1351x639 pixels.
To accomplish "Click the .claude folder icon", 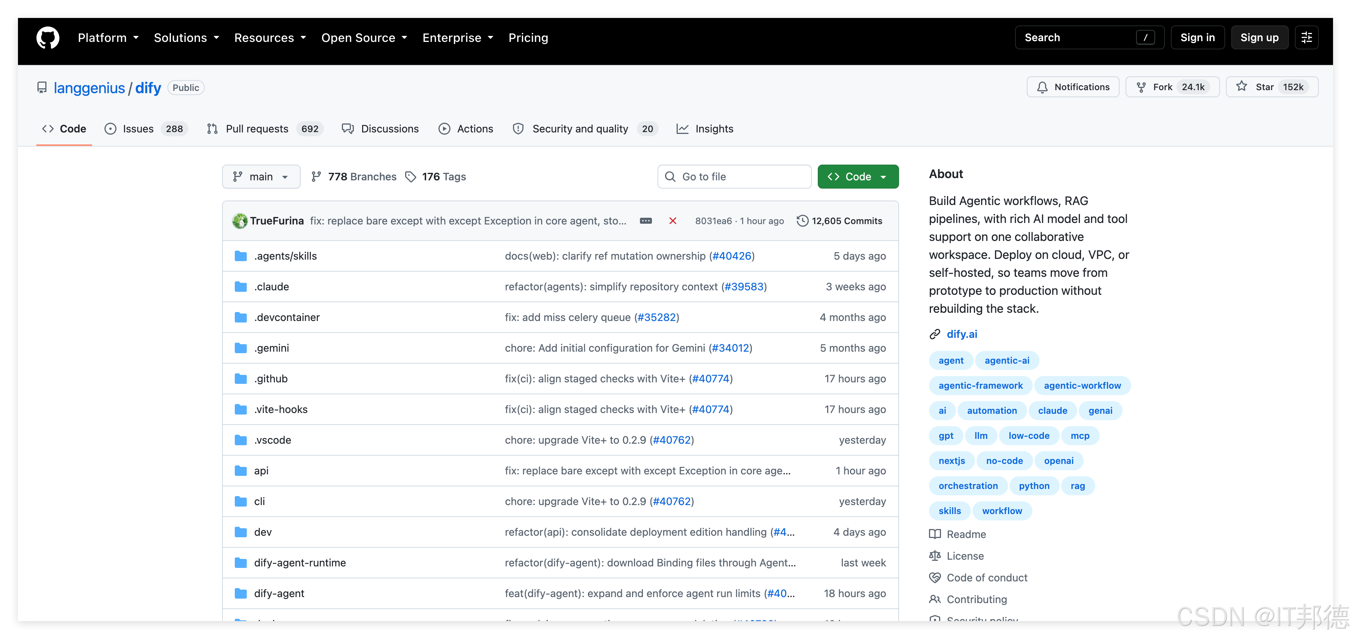I will click(x=241, y=287).
